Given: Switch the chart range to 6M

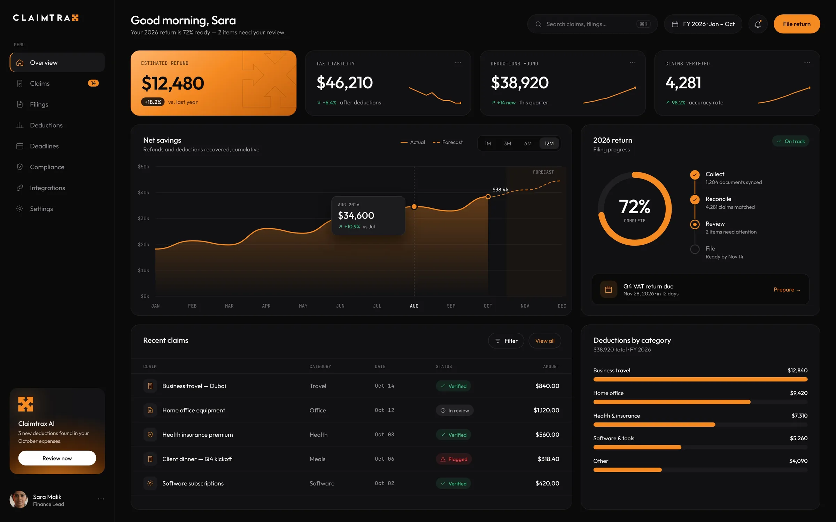Looking at the screenshot, I should click(528, 143).
